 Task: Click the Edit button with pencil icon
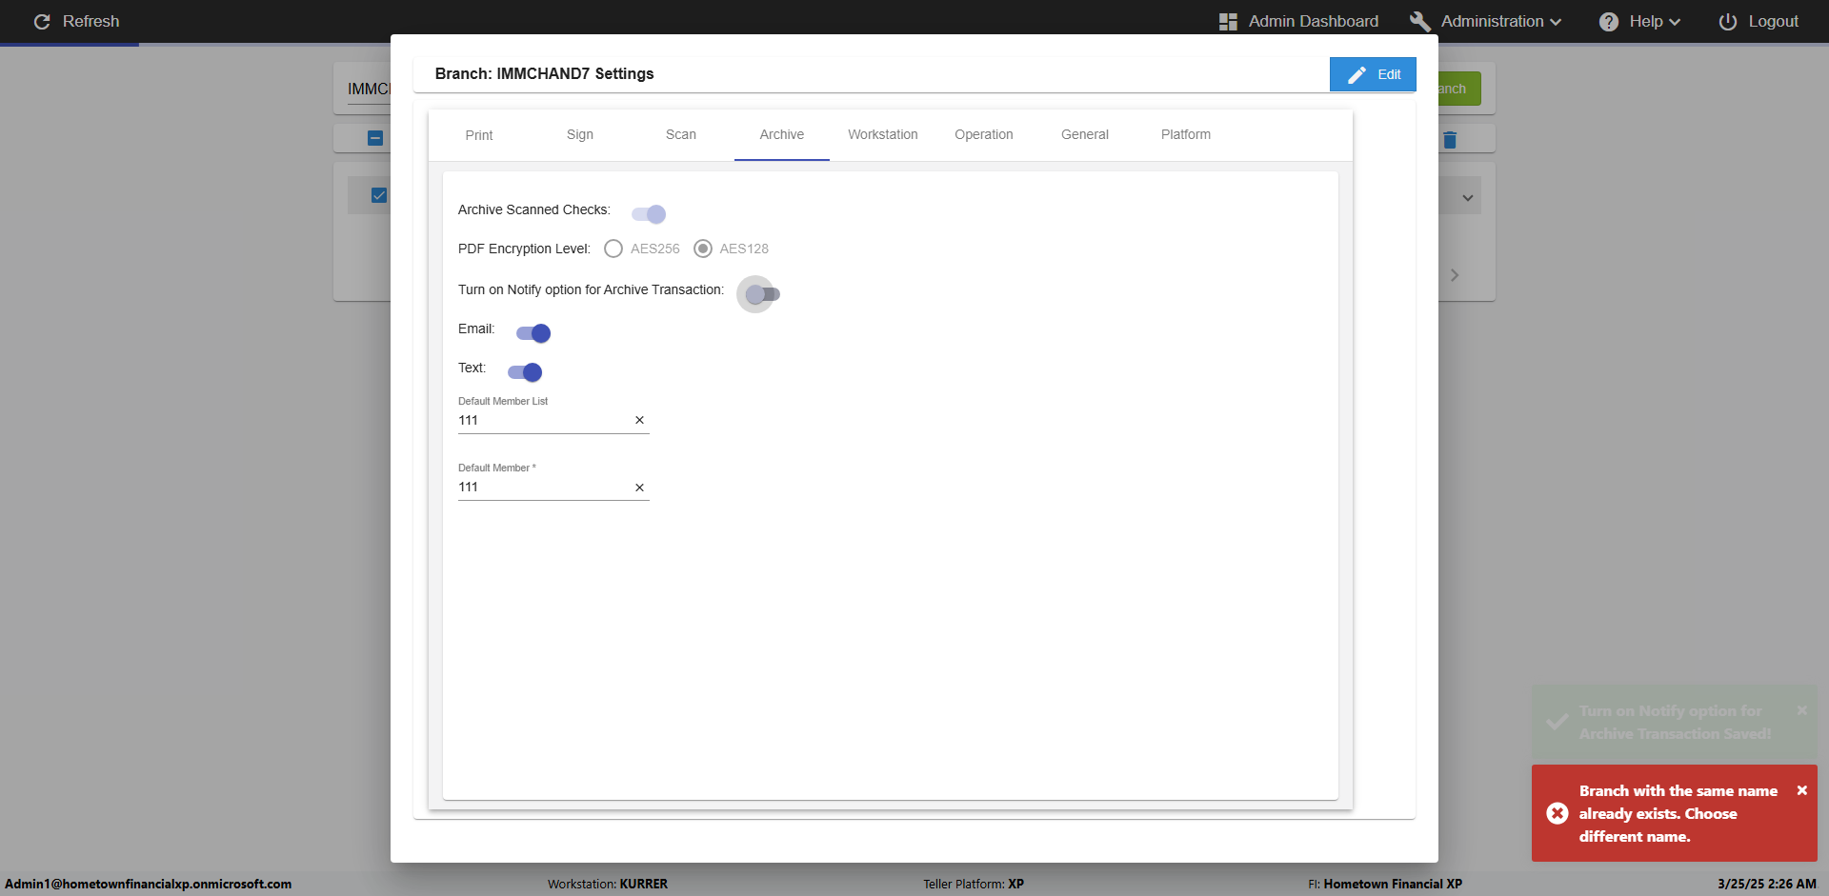tap(1373, 74)
